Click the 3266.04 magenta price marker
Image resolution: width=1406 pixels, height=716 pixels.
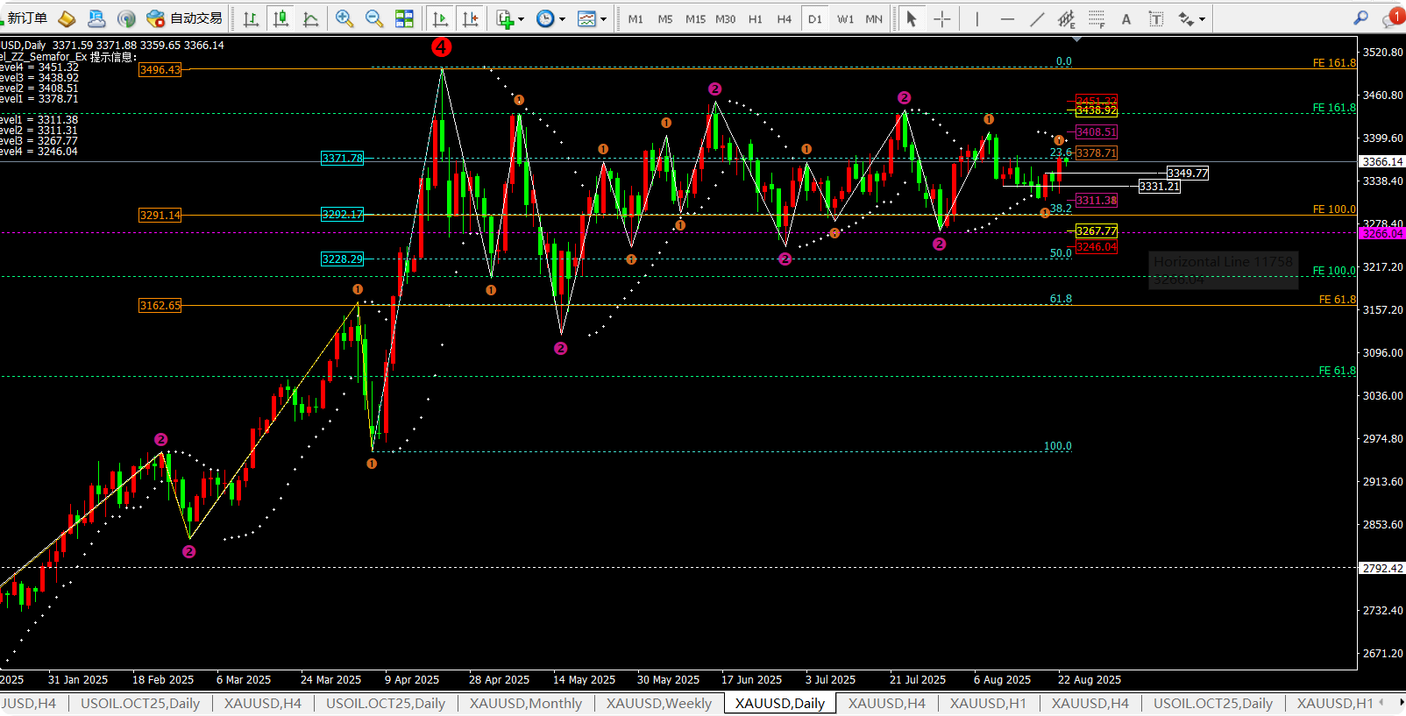[1382, 233]
